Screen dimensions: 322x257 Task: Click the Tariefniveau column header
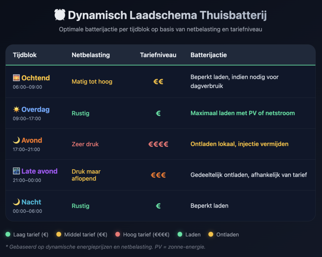[x=158, y=55]
